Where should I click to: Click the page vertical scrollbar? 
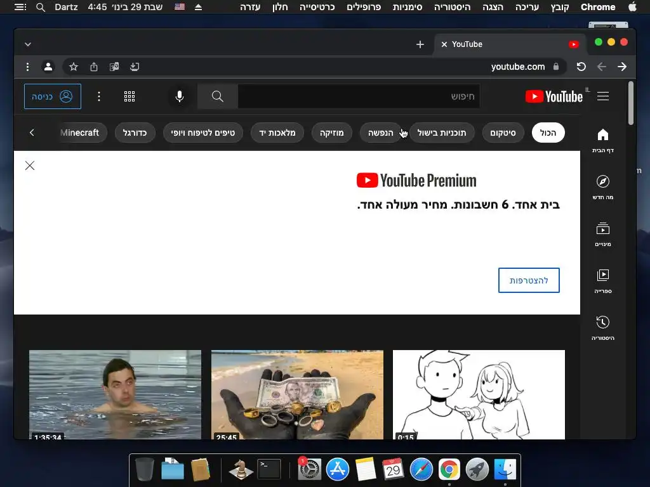[631, 103]
